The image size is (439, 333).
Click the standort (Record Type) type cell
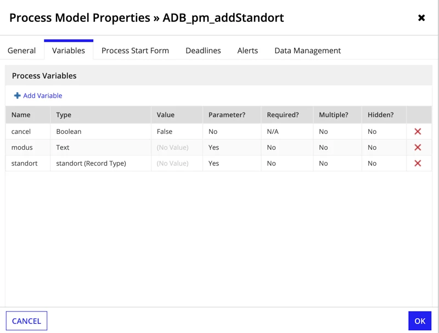[x=91, y=163]
